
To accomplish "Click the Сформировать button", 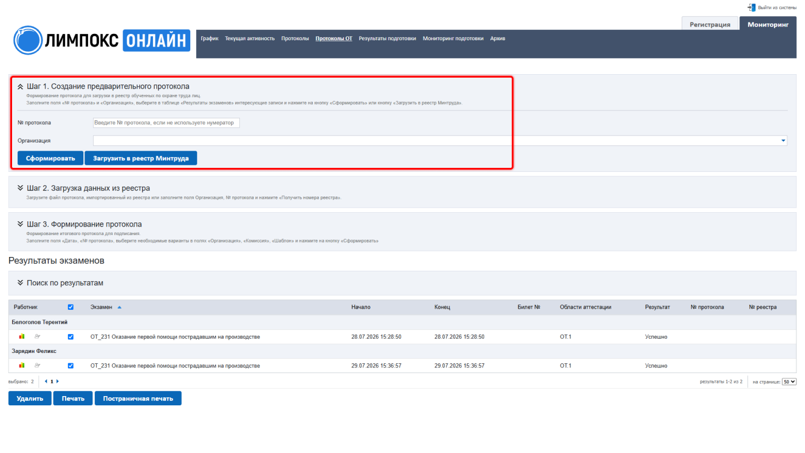I will [x=51, y=158].
